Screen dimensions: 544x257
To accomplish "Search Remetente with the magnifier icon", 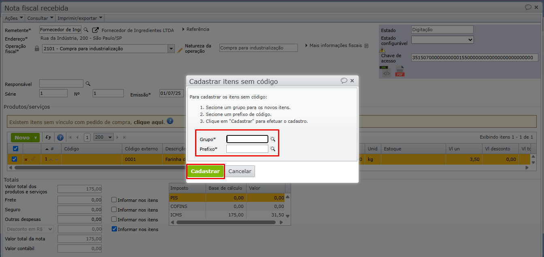I will tap(86, 30).
